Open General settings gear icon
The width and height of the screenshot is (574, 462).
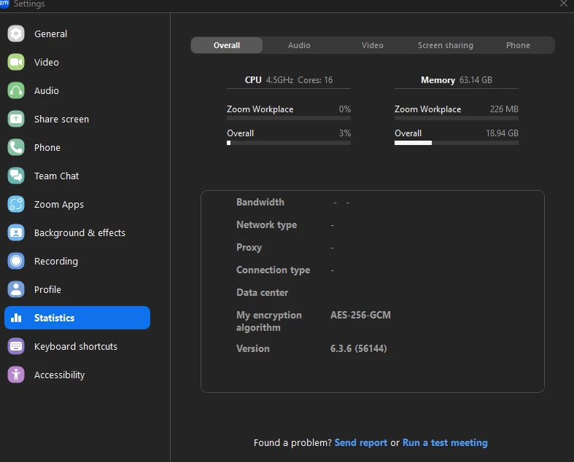[x=16, y=34]
